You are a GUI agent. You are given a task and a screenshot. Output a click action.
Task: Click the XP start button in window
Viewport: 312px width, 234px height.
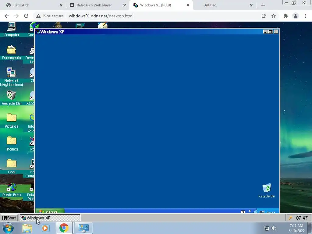click(x=50, y=211)
